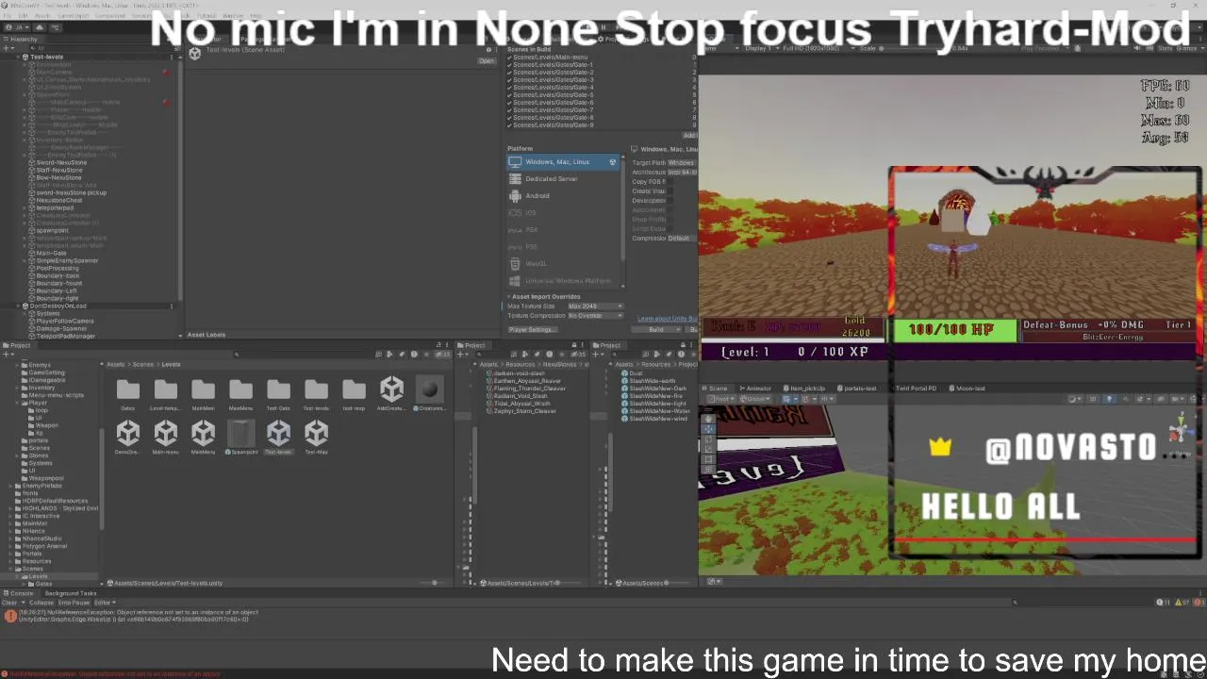The width and height of the screenshot is (1207, 679).
Task: Select Flaming_Thunder_Cleaver in the NexuStones Project panel
Action: (x=530, y=389)
